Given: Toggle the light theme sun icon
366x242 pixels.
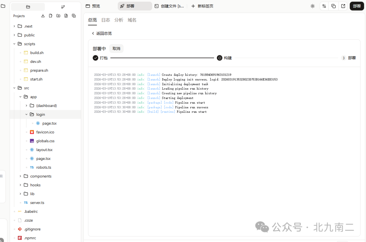Looking at the screenshot, I should [312, 6].
